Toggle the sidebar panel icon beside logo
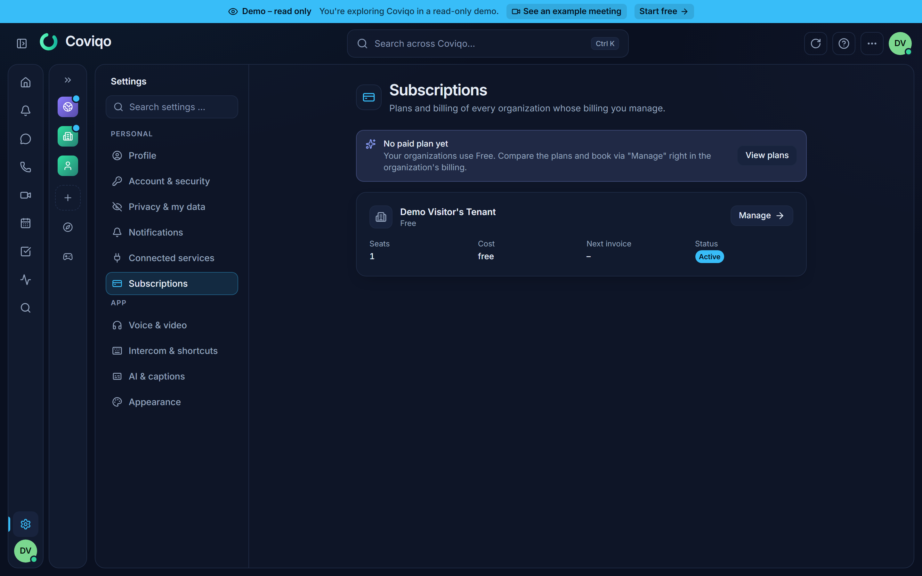 pyautogui.click(x=22, y=44)
